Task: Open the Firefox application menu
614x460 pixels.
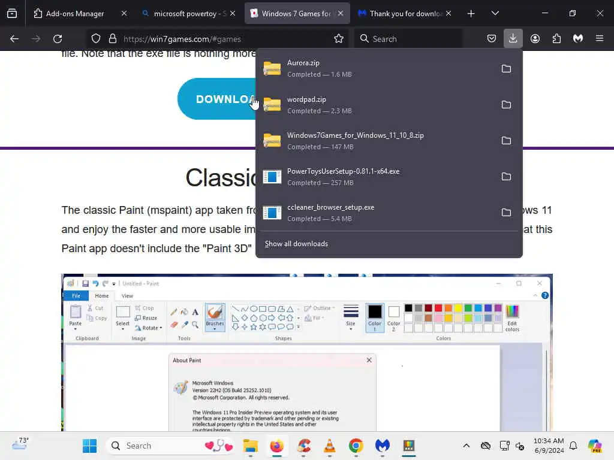Action: pyautogui.click(x=600, y=39)
